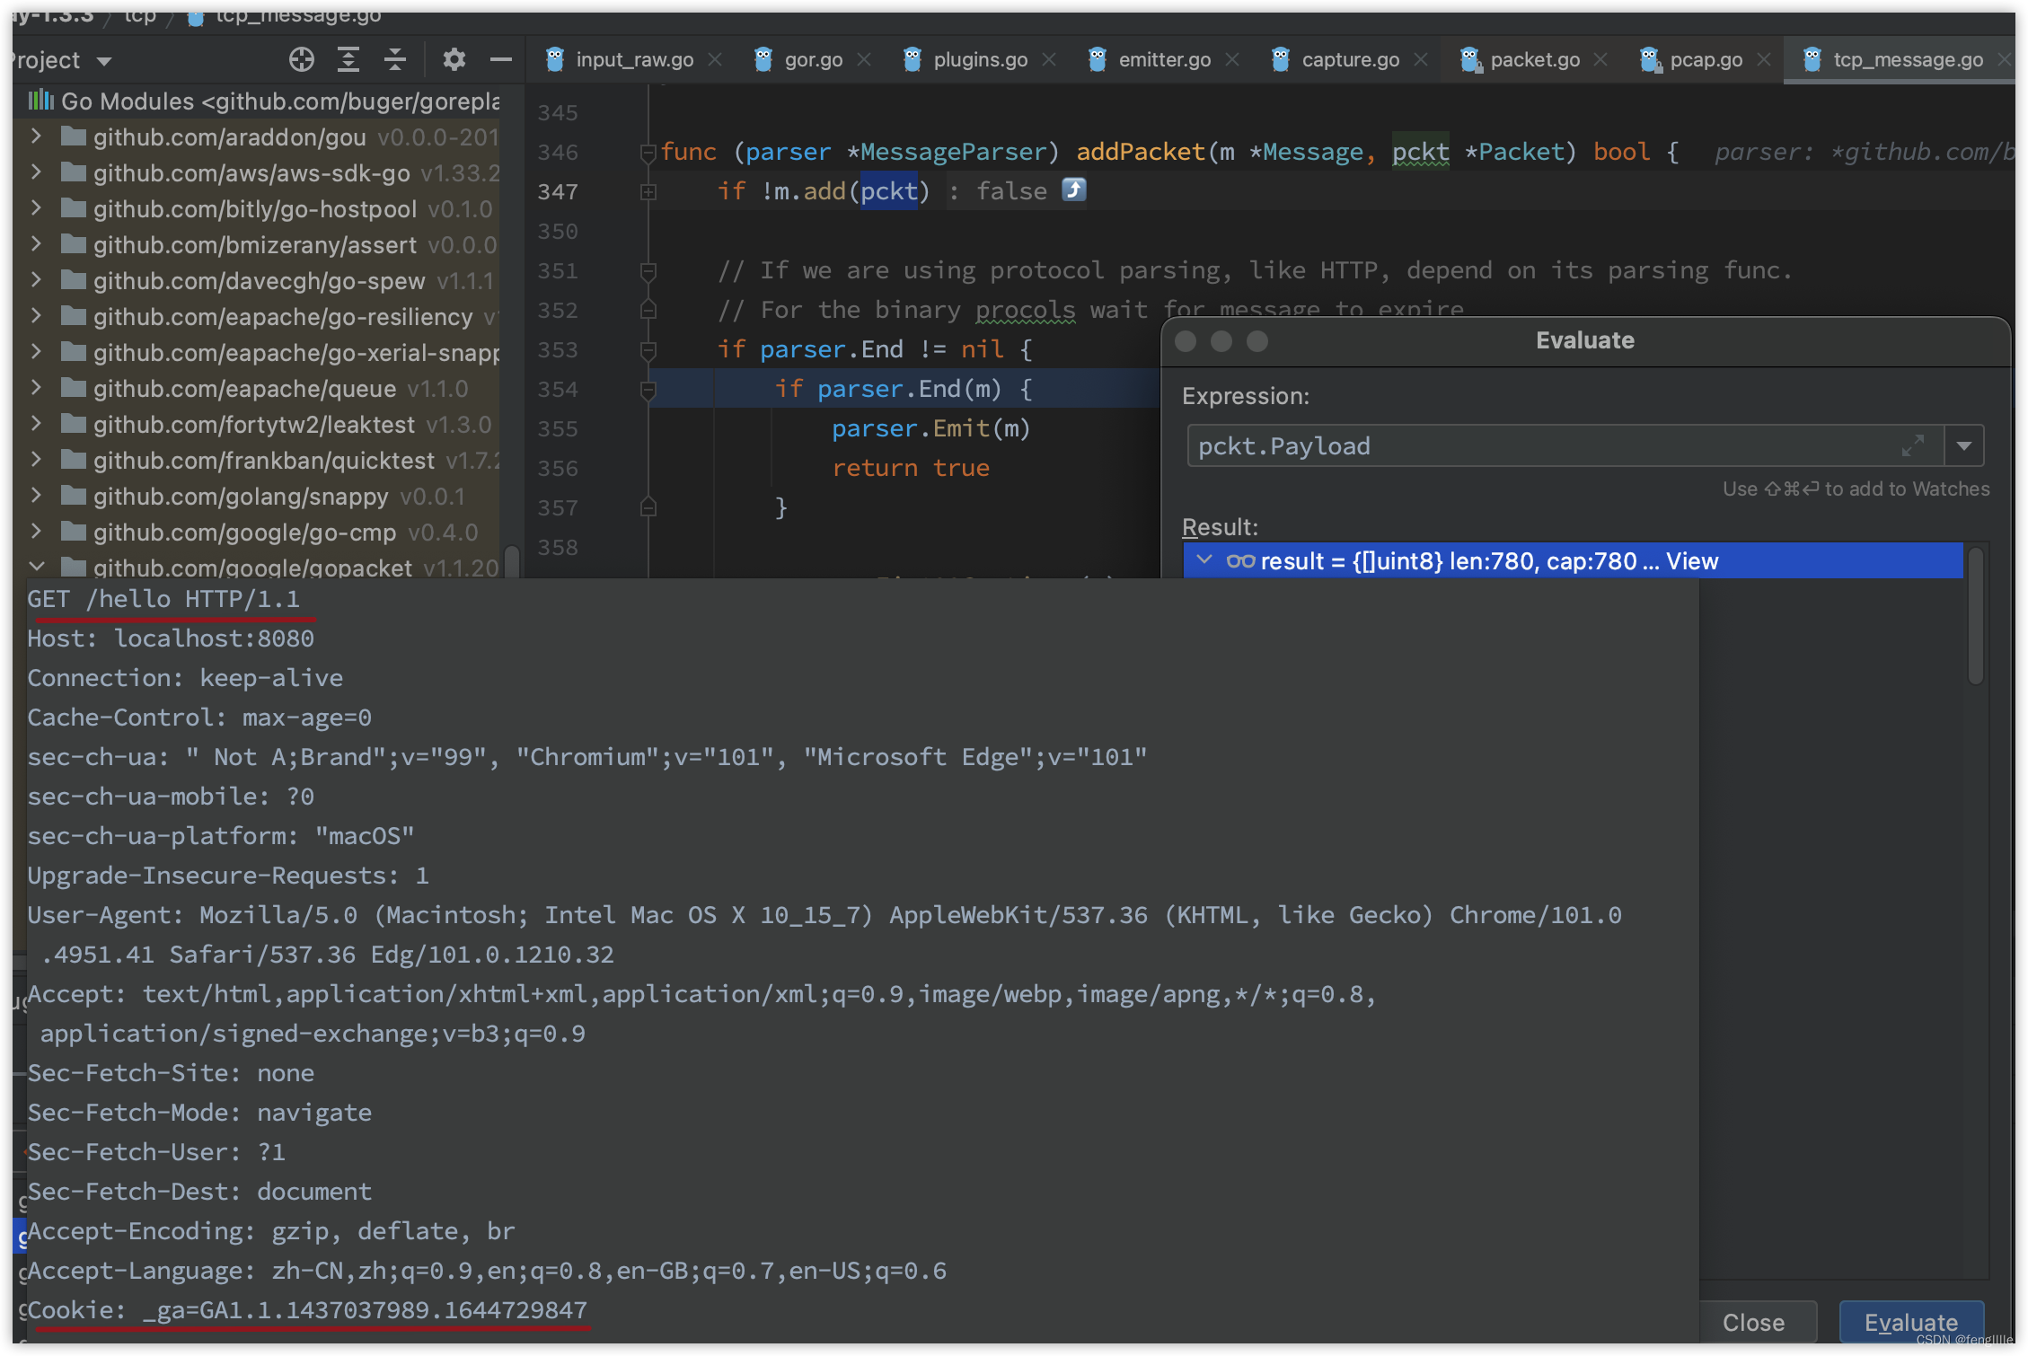Click the locate/select opened file target icon

click(x=302, y=60)
